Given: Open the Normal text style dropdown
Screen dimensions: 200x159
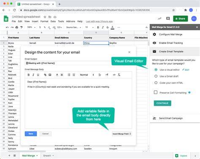Looking at the screenshot, I should point(87,75).
